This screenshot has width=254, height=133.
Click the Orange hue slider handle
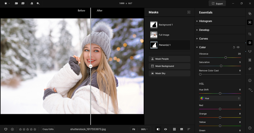pos(220,117)
